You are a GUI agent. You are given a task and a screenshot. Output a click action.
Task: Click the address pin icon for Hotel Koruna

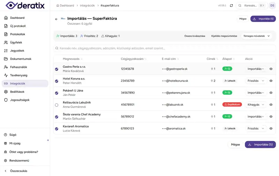[x=212, y=81]
